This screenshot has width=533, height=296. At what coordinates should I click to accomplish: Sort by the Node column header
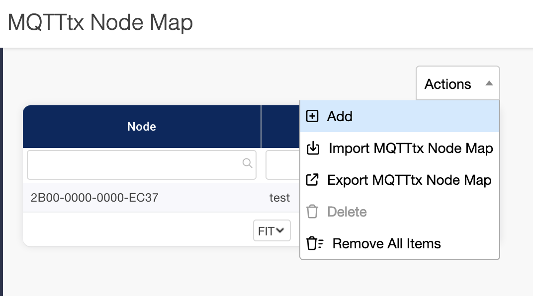click(x=142, y=127)
